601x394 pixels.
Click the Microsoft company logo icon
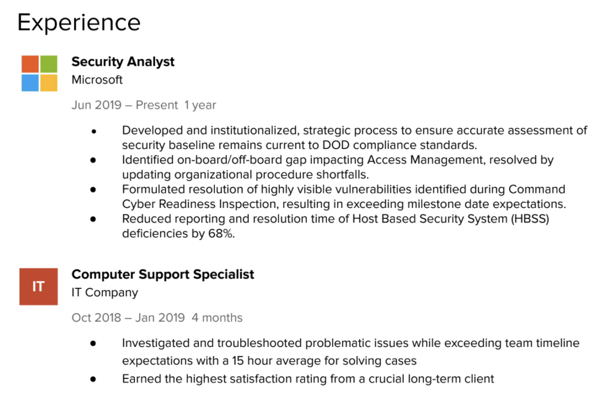click(40, 73)
